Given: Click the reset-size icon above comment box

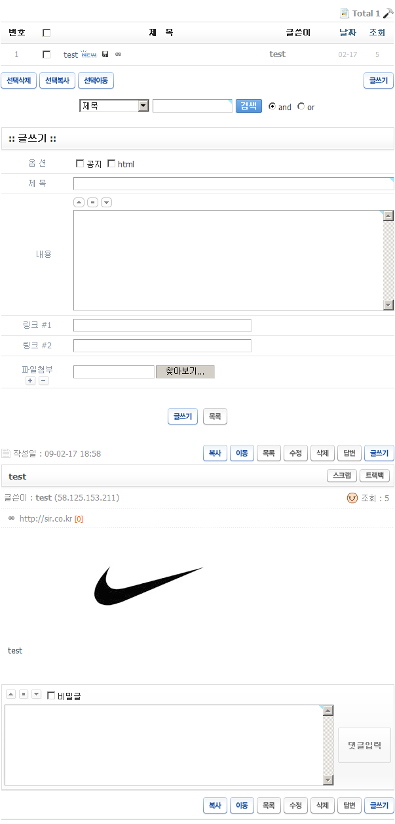Looking at the screenshot, I should coord(24,694).
